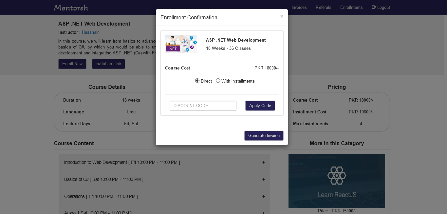The image size is (447, 214).
Task: Select the Direct payment option
Action: coord(197,81)
